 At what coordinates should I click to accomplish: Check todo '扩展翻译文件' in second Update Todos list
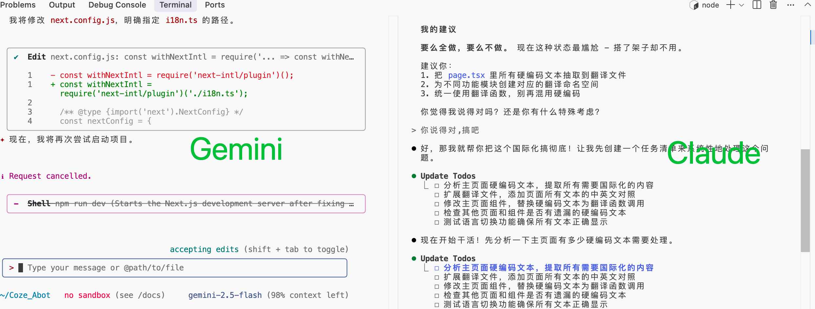coord(436,277)
